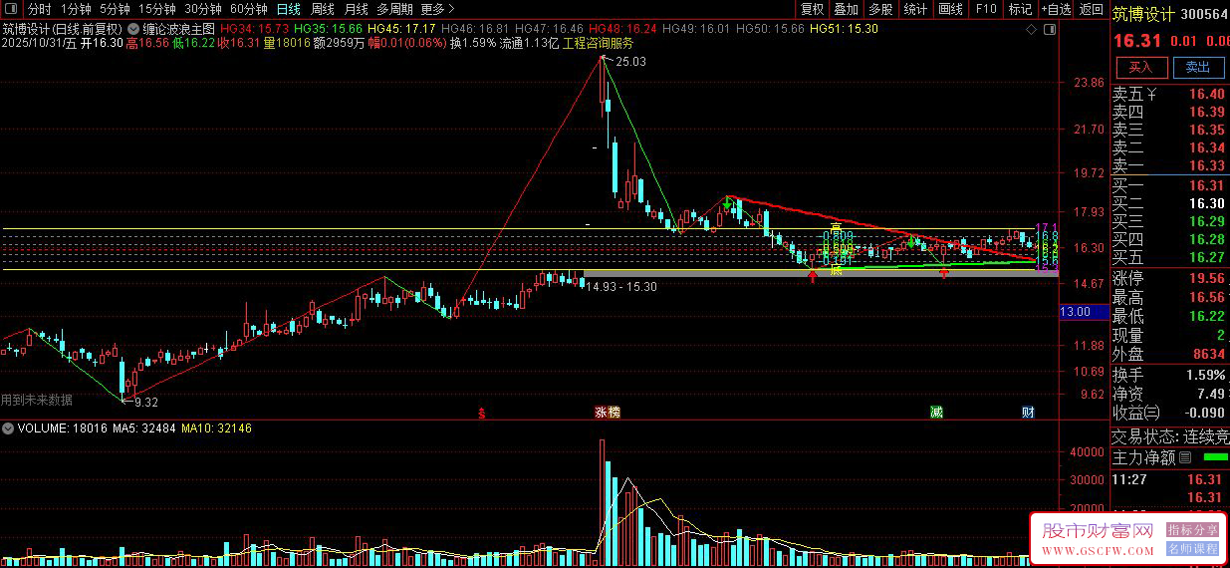Click the 11:27 trade tick row
This screenshot has width=1230, height=568.
(1170, 479)
